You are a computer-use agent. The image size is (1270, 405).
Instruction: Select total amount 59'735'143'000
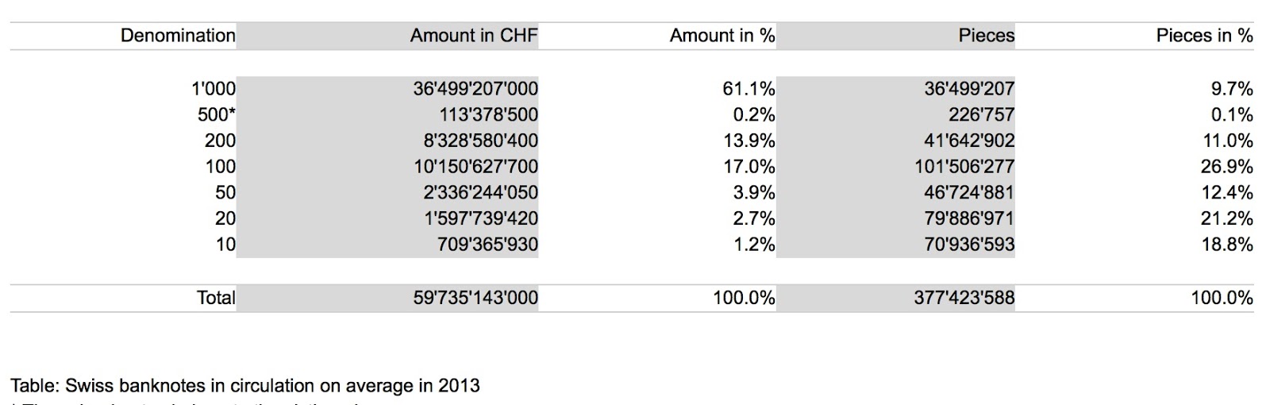click(x=475, y=298)
